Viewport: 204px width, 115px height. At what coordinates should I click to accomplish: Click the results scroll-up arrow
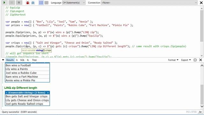[x=202, y=65]
